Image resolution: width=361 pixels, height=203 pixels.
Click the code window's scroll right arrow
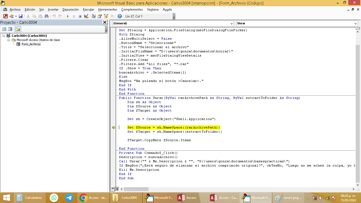pos(354,189)
